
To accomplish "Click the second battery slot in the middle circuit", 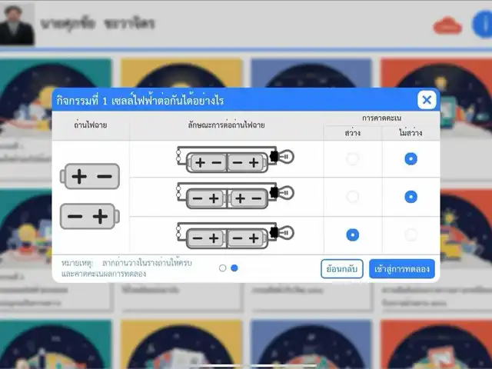I will pos(248,198).
